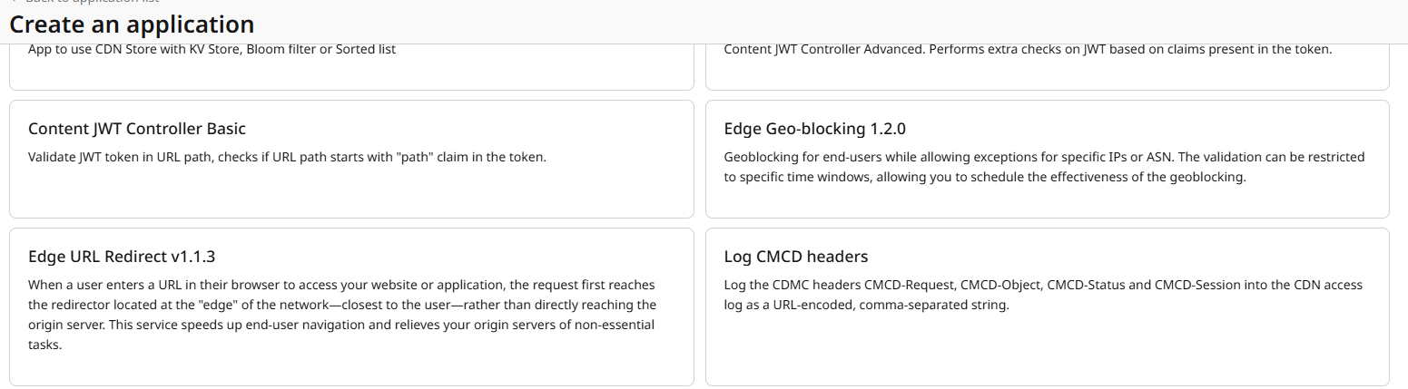The height and width of the screenshot is (389, 1408).
Task: Click the 'Content JWT Controller Basic' title text
Action: [137, 129]
